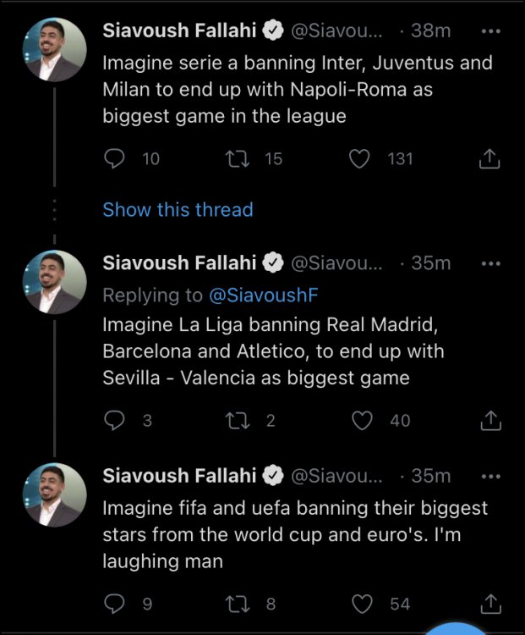Share the Sevilla - Valencia tweet
Image resolution: width=525 pixels, height=635 pixels.
(x=490, y=420)
